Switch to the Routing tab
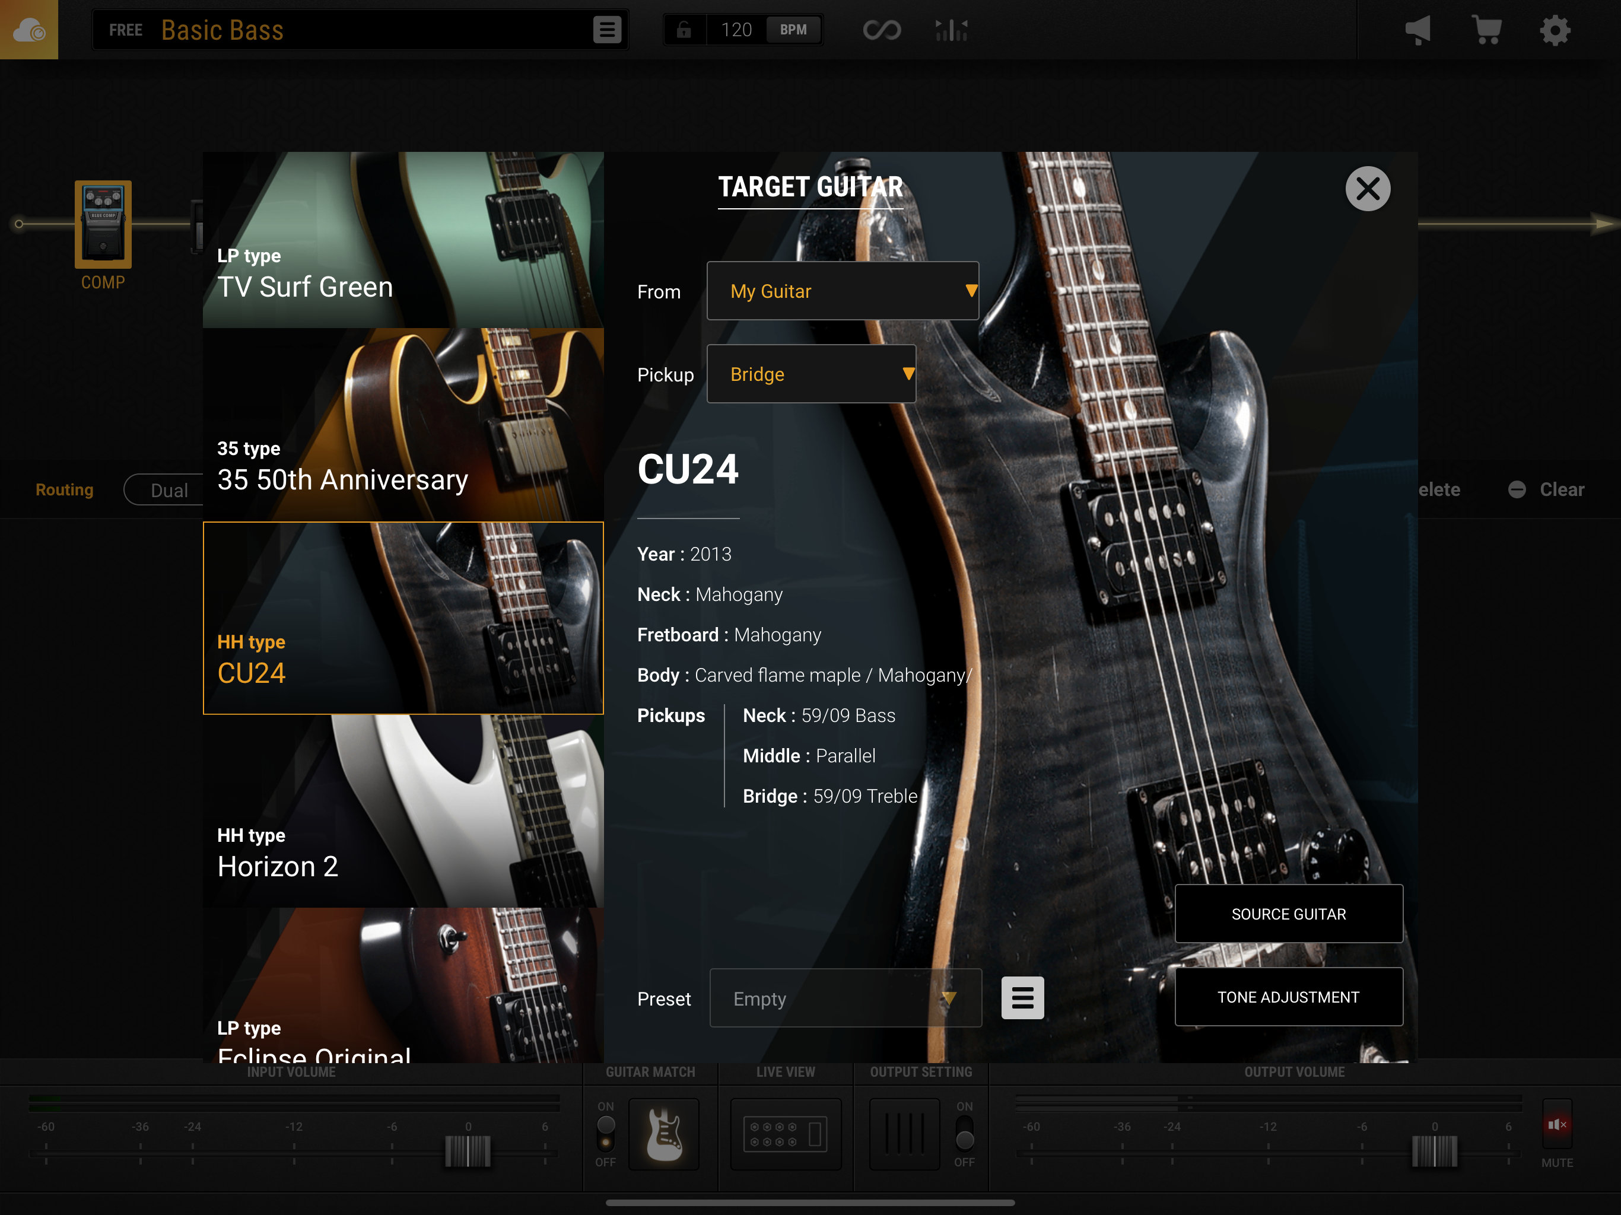The image size is (1621, 1215). (63, 489)
